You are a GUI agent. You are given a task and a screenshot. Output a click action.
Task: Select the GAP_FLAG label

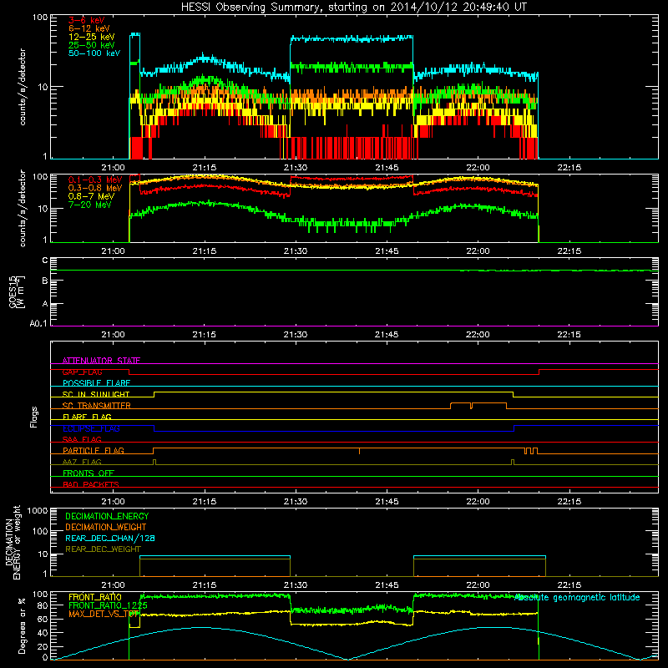pos(82,372)
